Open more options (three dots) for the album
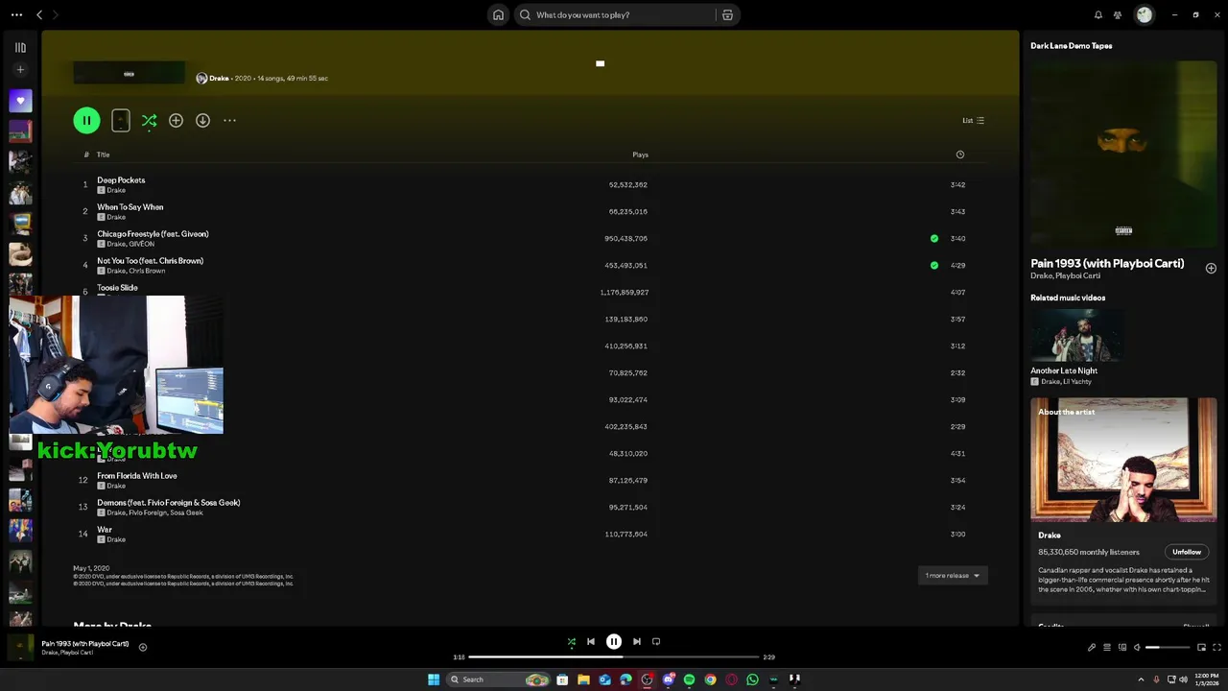Screen dimensions: 1228x691 tap(229, 120)
